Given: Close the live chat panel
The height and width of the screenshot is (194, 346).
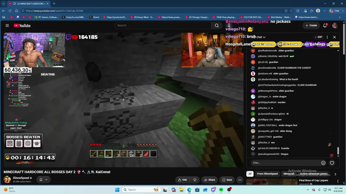Looking at the screenshot, I should 334,37.
